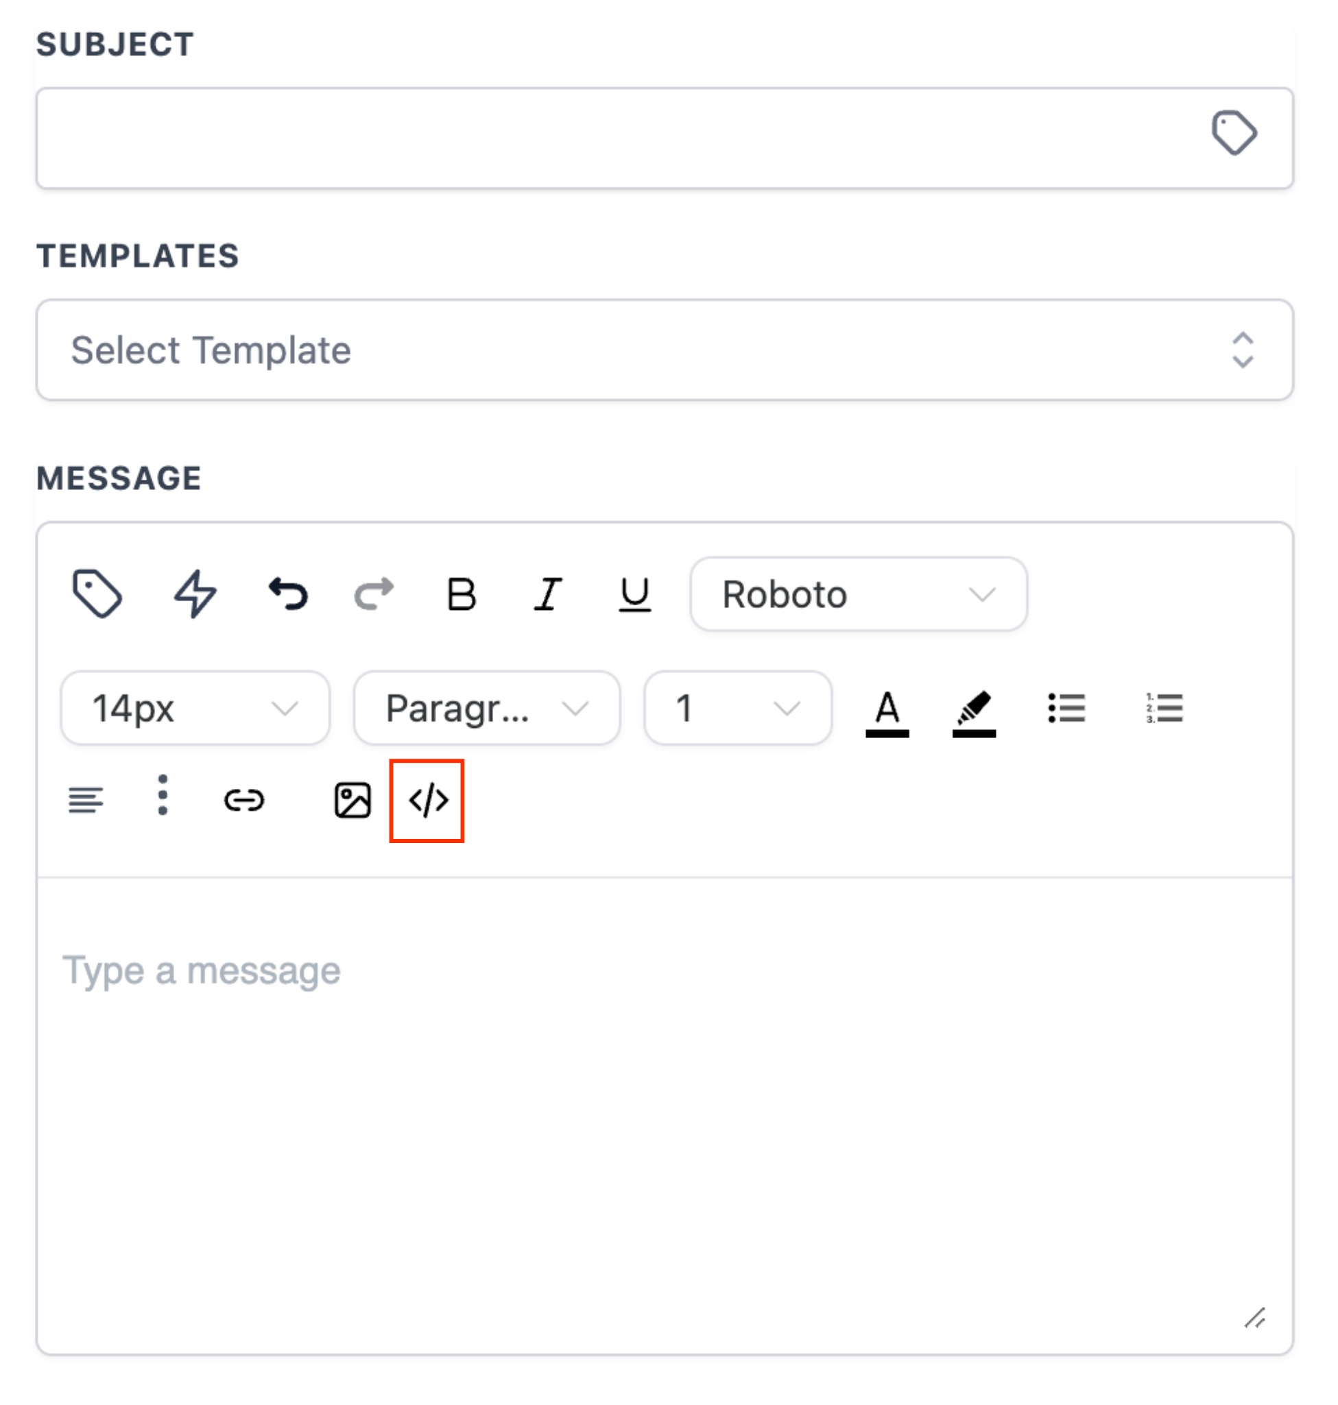Viewport: 1338px width, 1405px height.
Task: Click the tag icon in message toolbar
Action: coord(97,594)
